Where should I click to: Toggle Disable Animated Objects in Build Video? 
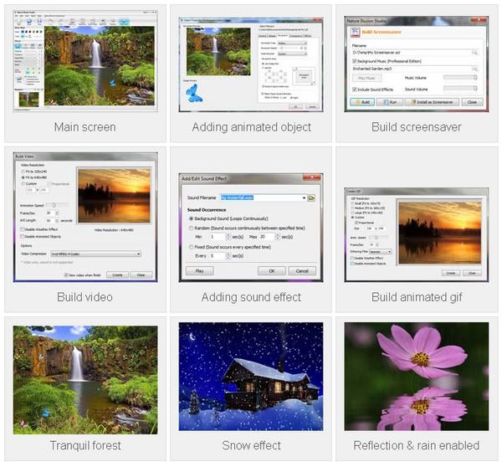point(23,236)
